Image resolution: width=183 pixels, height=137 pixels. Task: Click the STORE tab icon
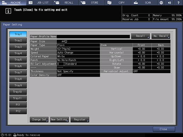coord(83,2)
